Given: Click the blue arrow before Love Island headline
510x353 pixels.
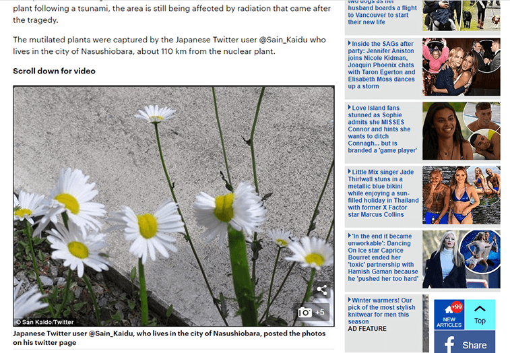Looking at the screenshot, I should click(350, 108).
